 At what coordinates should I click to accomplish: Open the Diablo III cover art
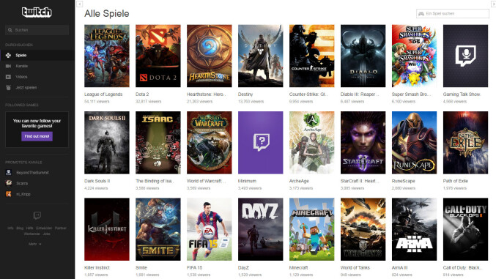(363, 56)
